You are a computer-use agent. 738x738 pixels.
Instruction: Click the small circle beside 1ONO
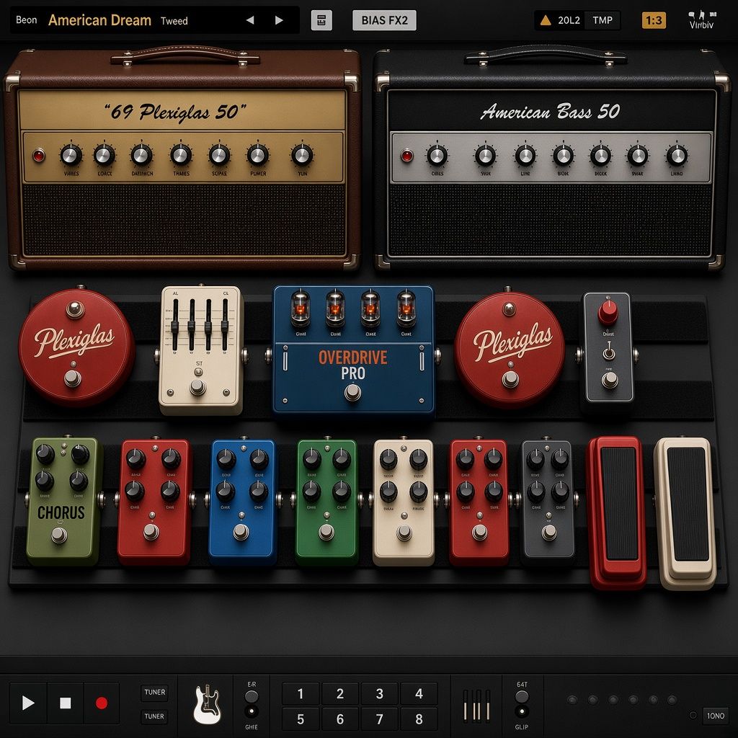pos(693,715)
